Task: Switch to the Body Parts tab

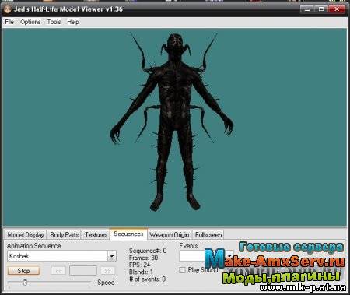Action: (x=64, y=235)
